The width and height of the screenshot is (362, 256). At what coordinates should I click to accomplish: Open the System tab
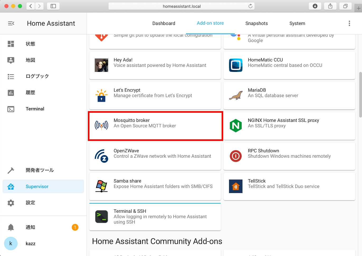point(297,23)
